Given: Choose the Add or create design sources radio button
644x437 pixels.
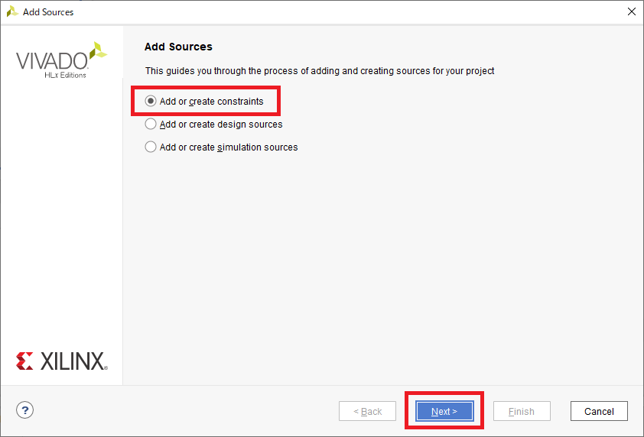Looking at the screenshot, I should click(x=151, y=124).
